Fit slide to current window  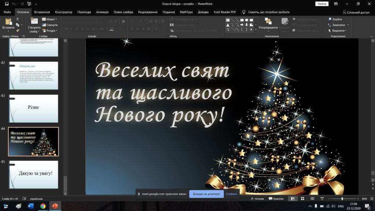(372, 199)
